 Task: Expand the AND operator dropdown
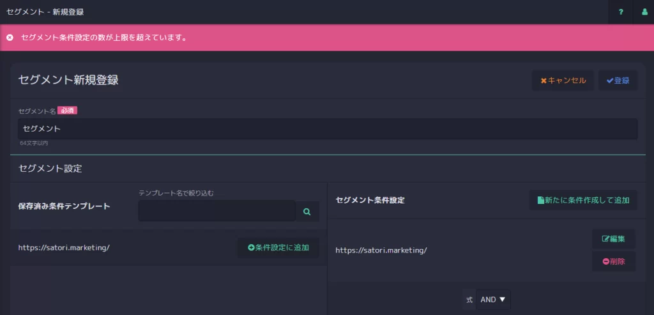point(493,300)
